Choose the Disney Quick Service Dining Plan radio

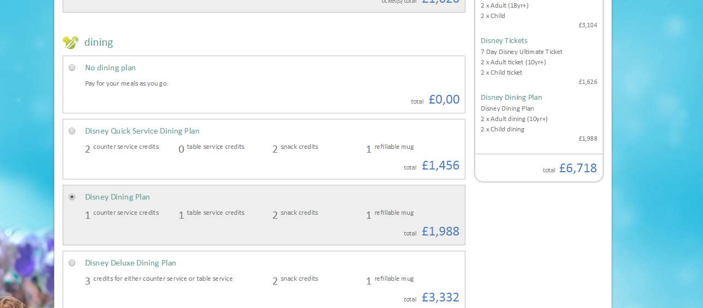pos(72,131)
